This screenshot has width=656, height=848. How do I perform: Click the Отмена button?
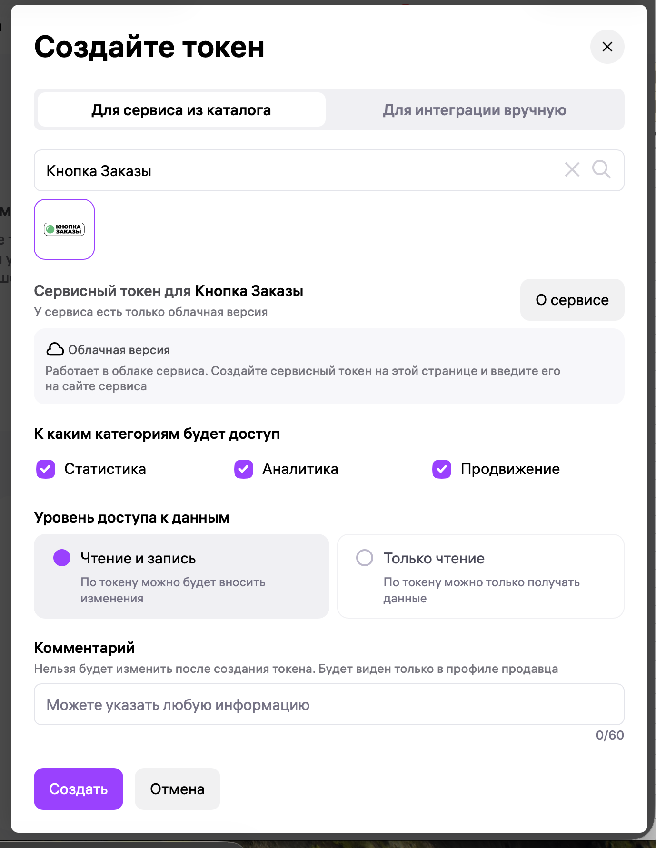coord(177,789)
